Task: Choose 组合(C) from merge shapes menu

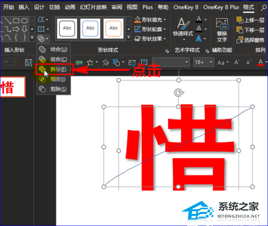Action: [x=54, y=59]
